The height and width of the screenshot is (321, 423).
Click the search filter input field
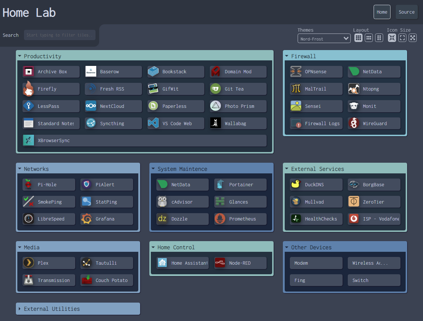click(x=60, y=35)
